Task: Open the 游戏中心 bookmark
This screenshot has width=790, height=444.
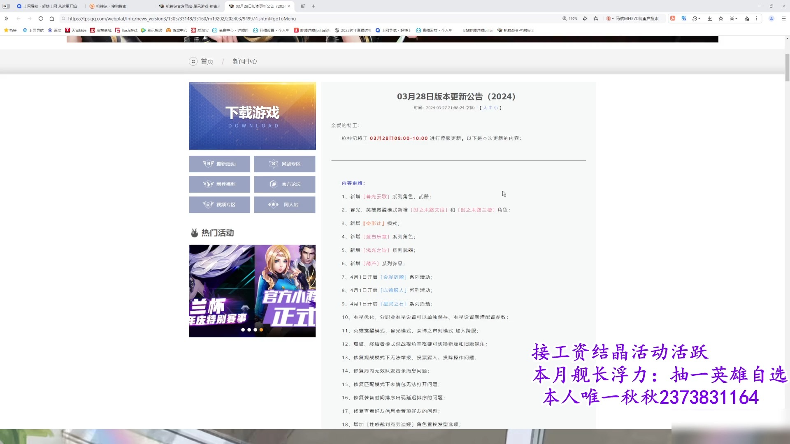Action: (x=177, y=30)
